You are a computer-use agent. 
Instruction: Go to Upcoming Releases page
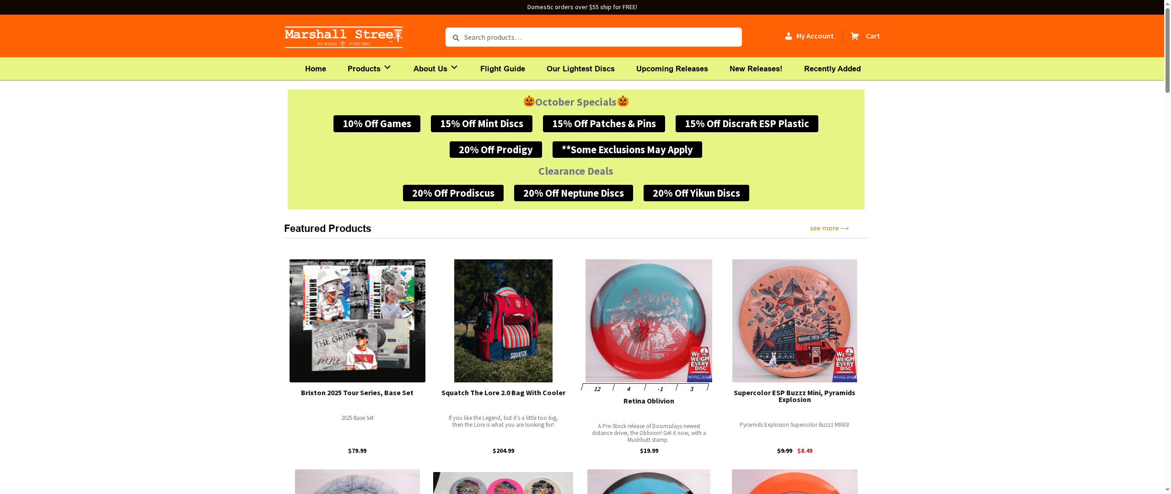click(672, 69)
